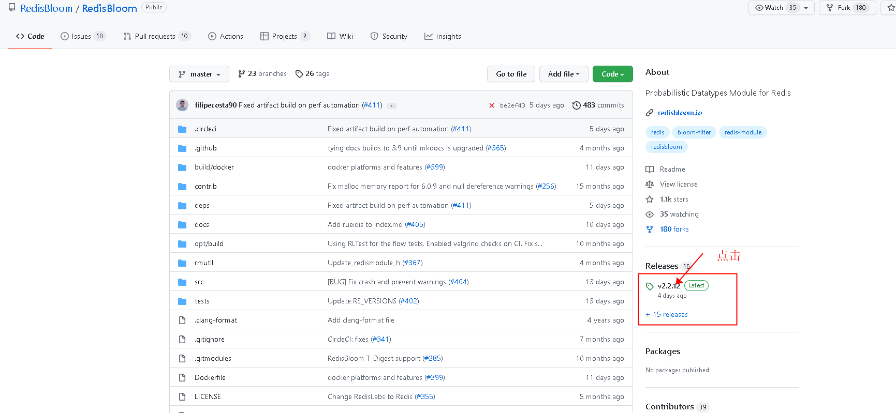Click the redis-module topic tag
The image size is (896, 413).
click(x=743, y=132)
